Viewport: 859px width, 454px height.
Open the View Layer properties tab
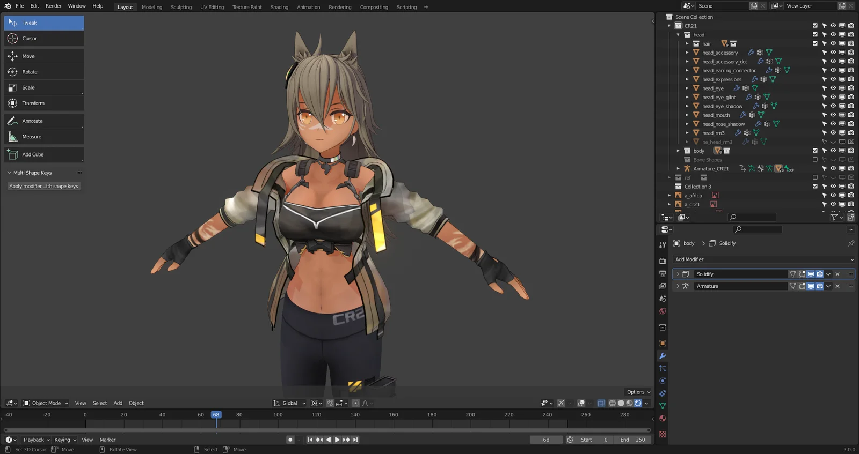pyautogui.click(x=663, y=286)
